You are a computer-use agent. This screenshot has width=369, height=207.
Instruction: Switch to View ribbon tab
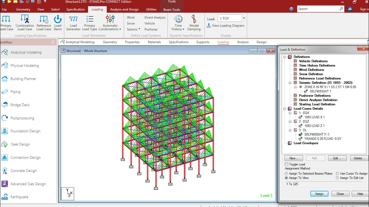tap(41, 9)
